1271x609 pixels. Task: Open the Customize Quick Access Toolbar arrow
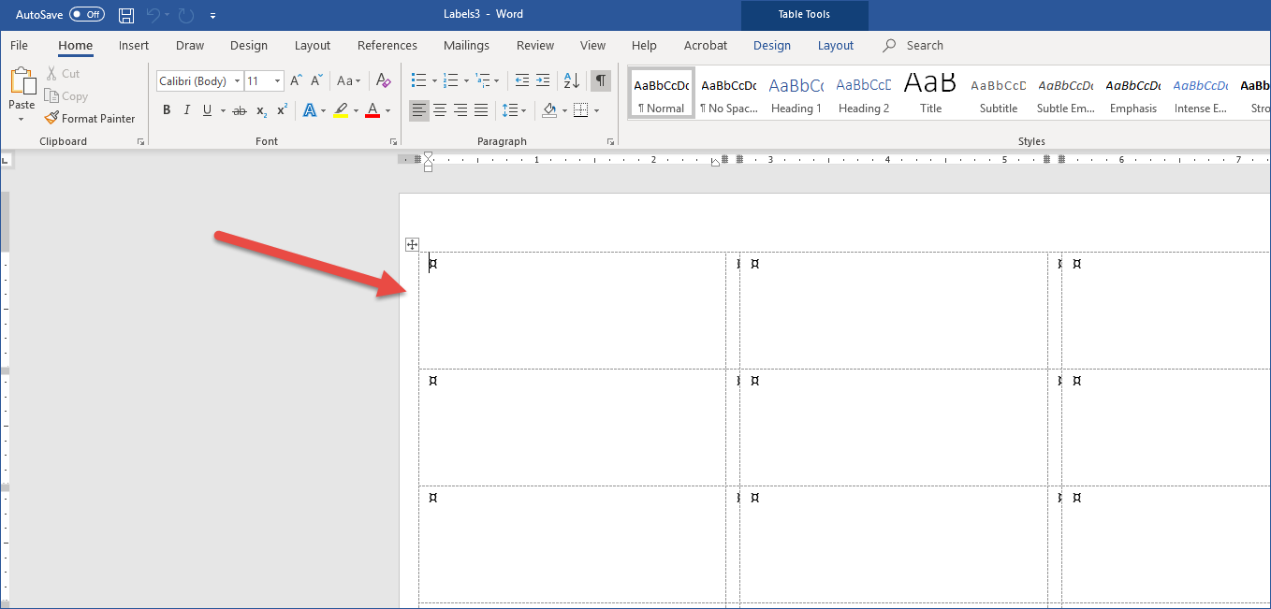point(213,16)
